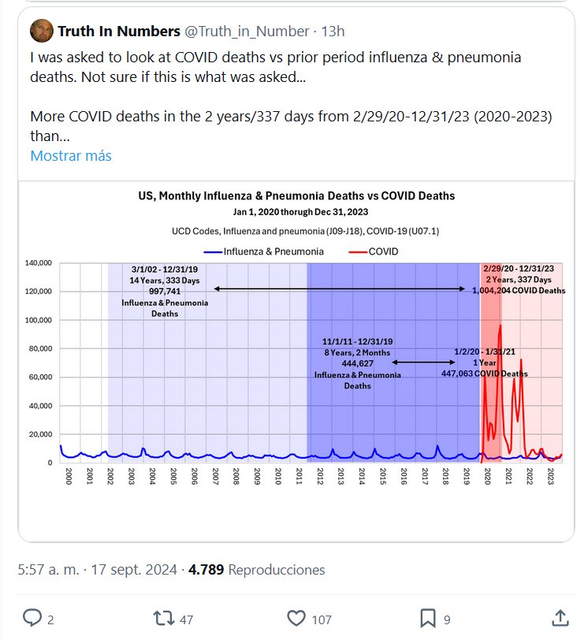Click the share upload icon
The height and width of the screenshot is (640, 588).
coord(560,618)
